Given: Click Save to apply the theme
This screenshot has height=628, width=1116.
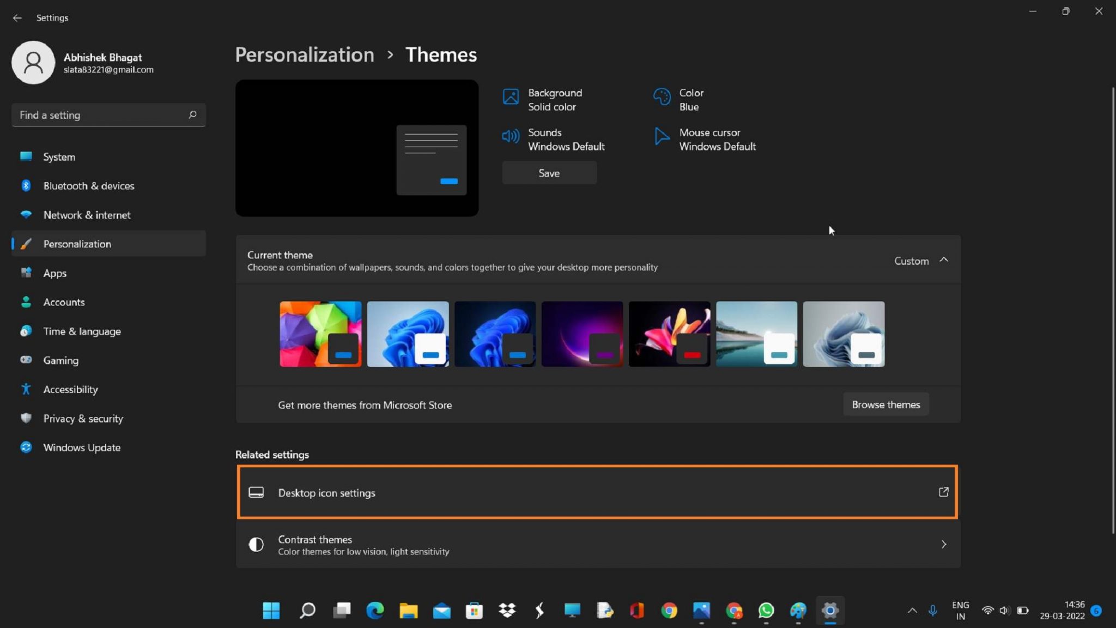Looking at the screenshot, I should 549,173.
